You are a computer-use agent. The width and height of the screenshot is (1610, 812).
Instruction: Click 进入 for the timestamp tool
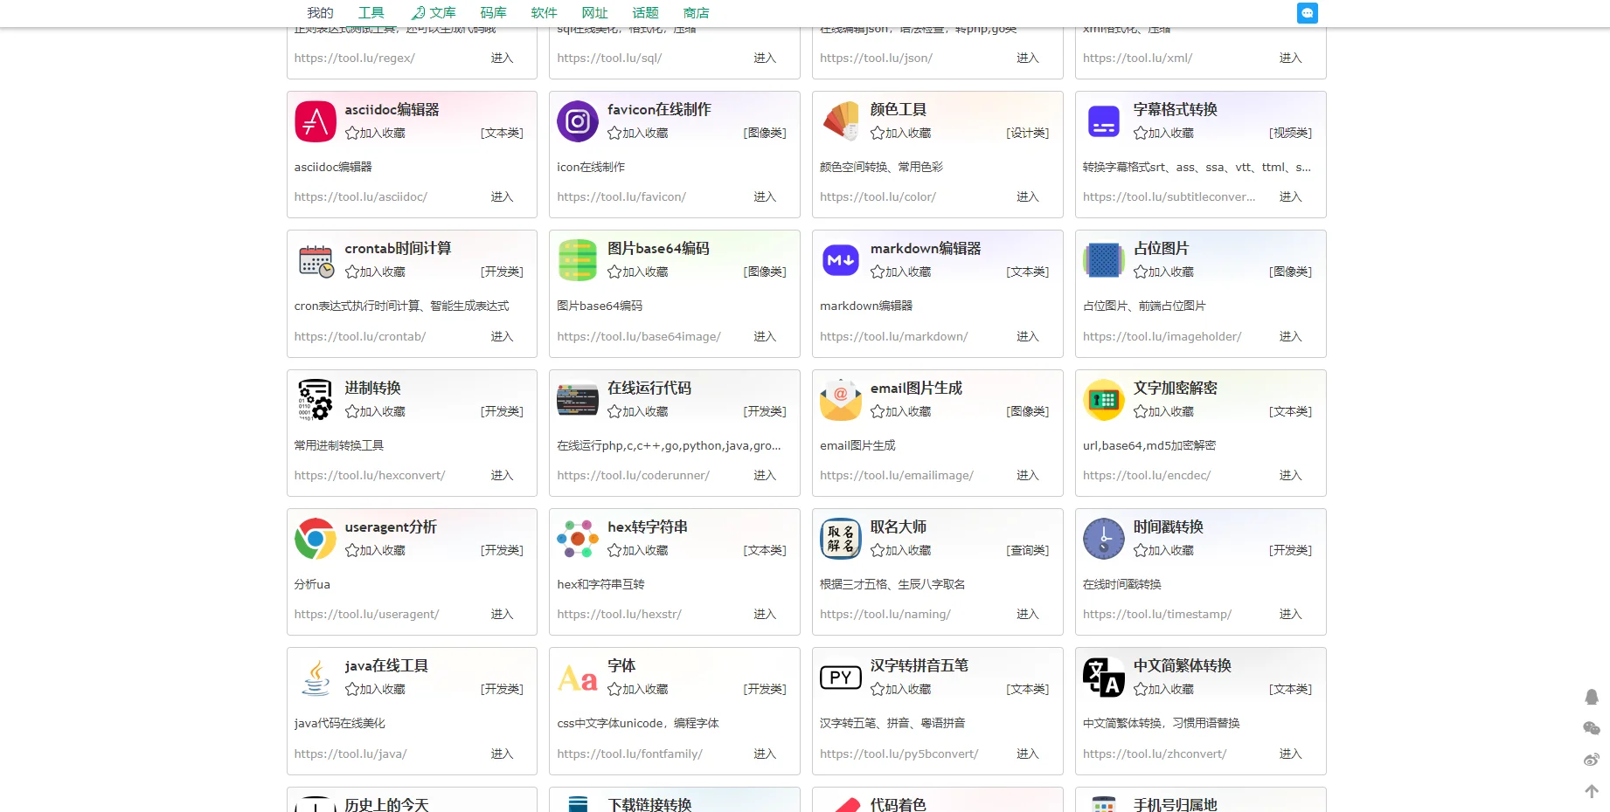[x=1291, y=615]
